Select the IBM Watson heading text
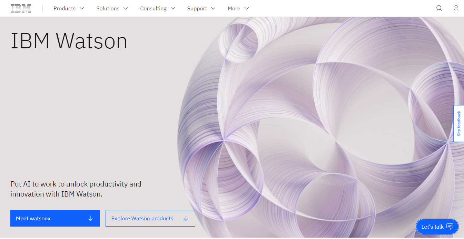Screen dimensions: 464x239 69,41
